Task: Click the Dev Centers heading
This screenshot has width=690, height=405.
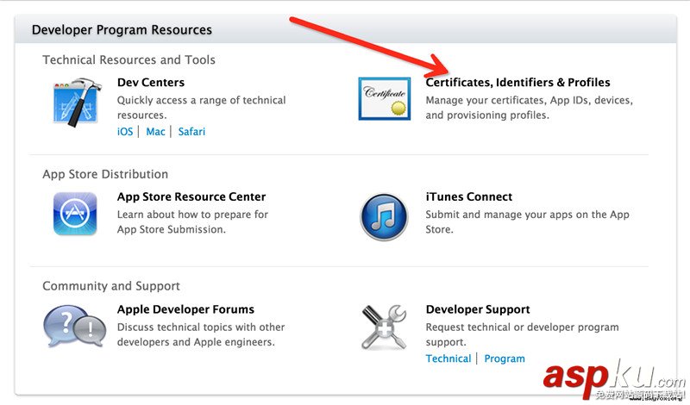Action: pos(151,83)
